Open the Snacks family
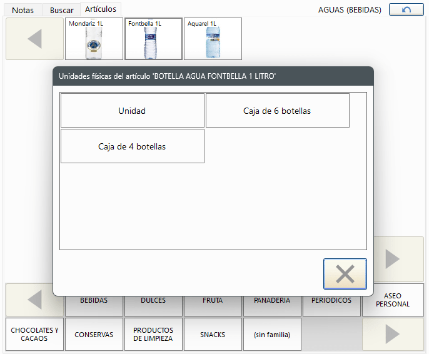The width and height of the screenshot is (429, 354). click(213, 335)
